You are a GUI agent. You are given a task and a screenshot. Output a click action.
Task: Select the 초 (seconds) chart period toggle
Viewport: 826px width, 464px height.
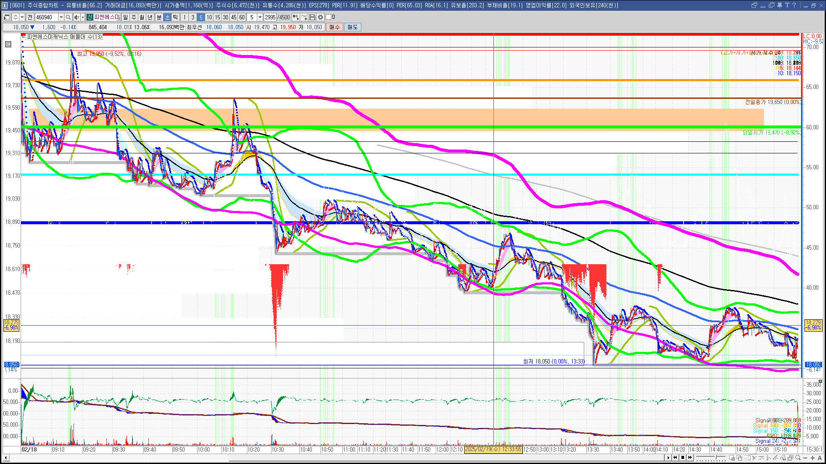(x=167, y=17)
